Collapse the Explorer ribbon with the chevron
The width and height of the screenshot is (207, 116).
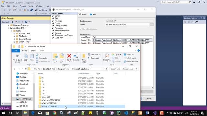point(135,51)
